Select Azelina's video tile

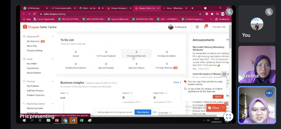pos(257,64)
